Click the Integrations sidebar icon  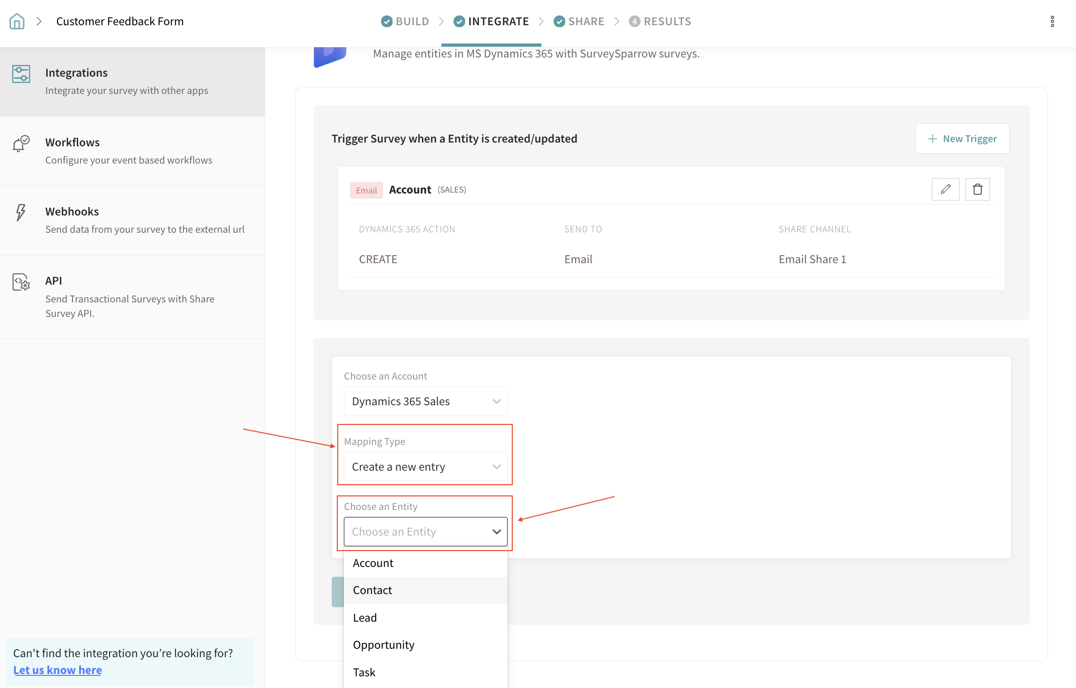(21, 74)
